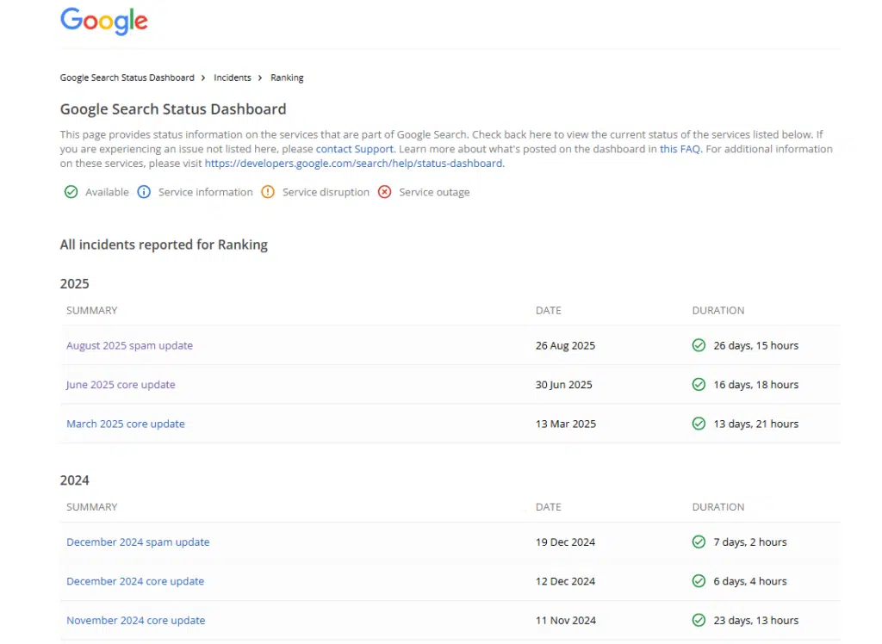The image size is (882, 644).
Task: View the March 2025 core update details
Action: [125, 424]
